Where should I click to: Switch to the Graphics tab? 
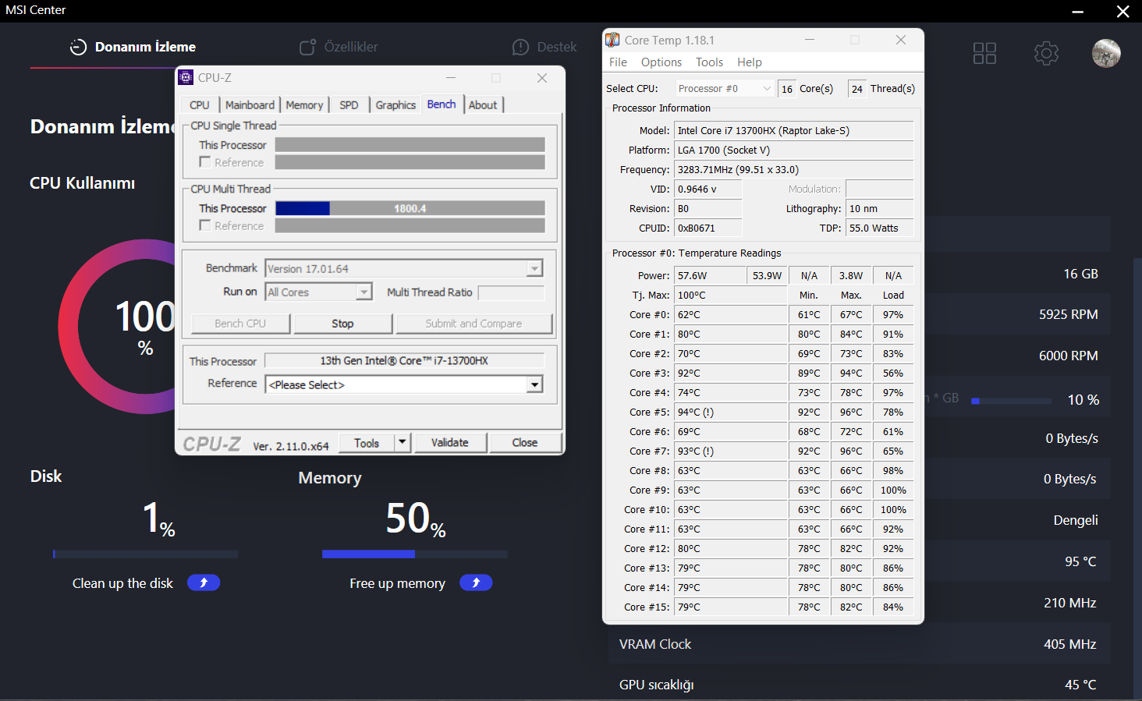(x=395, y=104)
